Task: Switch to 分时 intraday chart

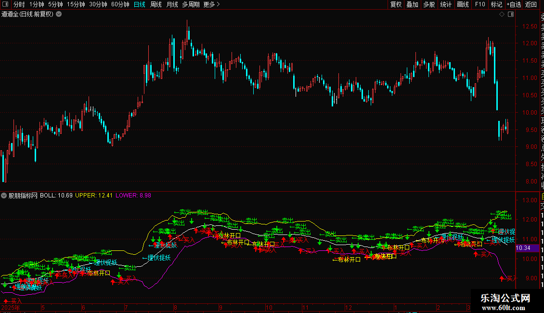Action: 19,4
